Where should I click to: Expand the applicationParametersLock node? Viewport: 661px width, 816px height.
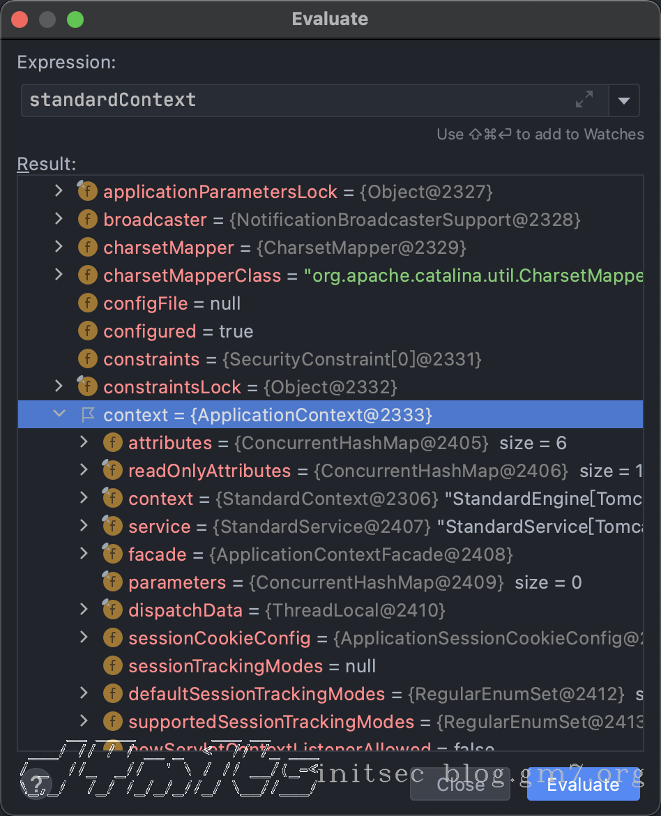pyautogui.click(x=59, y=191)
